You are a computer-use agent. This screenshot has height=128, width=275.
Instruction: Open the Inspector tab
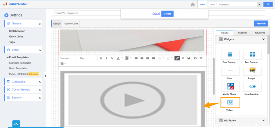pos(242,32)
